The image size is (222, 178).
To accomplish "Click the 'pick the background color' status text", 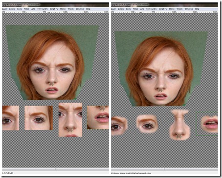I will pos(131,173).
